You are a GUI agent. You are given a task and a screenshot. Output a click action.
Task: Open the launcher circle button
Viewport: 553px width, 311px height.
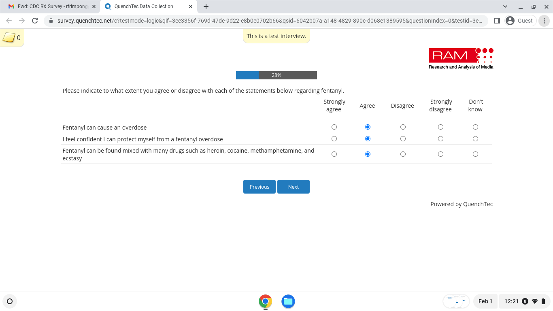(x=10, y=301)
